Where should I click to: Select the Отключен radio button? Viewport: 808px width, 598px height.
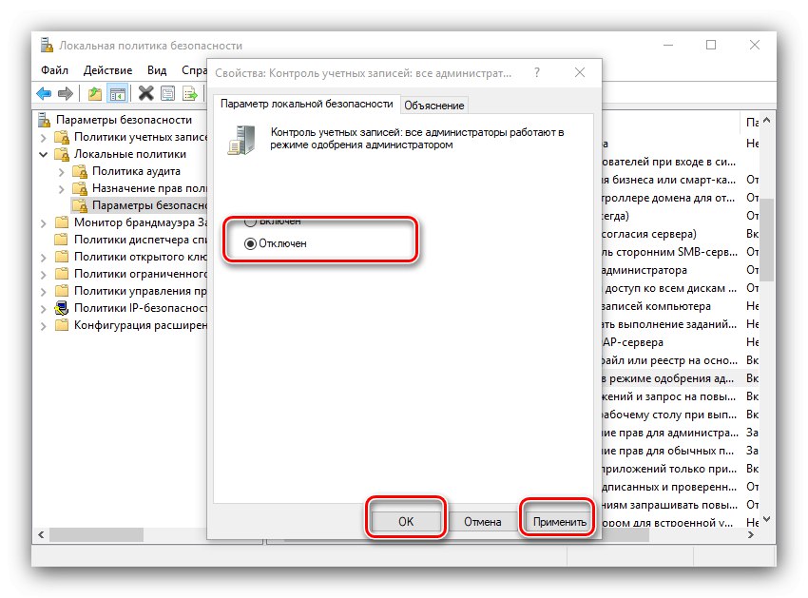click(x=250, y=243)
